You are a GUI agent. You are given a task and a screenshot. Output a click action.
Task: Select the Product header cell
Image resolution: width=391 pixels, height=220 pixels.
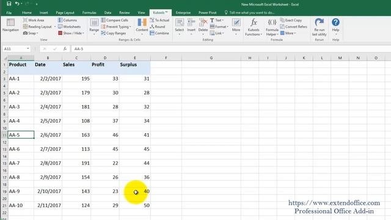click(21, 64)
